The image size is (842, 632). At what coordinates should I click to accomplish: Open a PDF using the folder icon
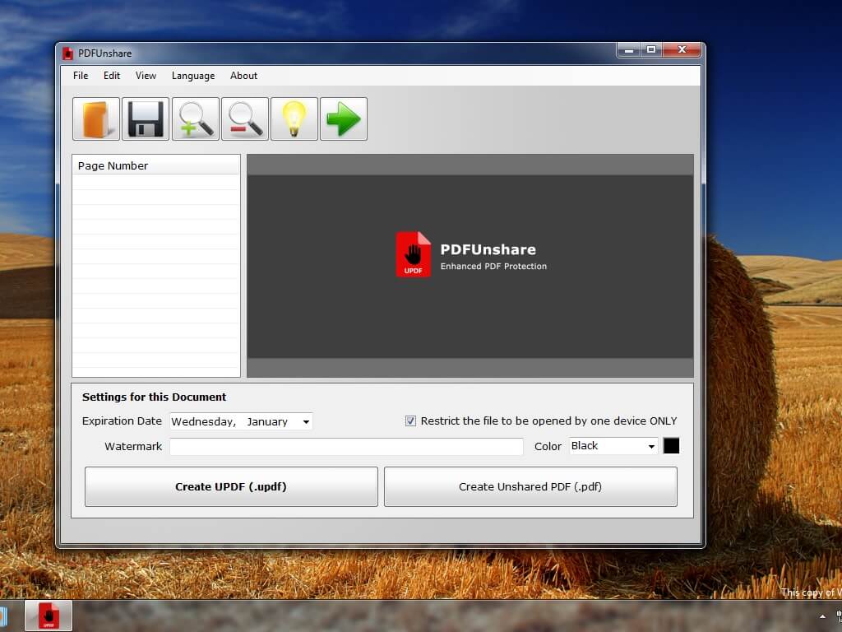pyautogui.click(x=95, y=118)
